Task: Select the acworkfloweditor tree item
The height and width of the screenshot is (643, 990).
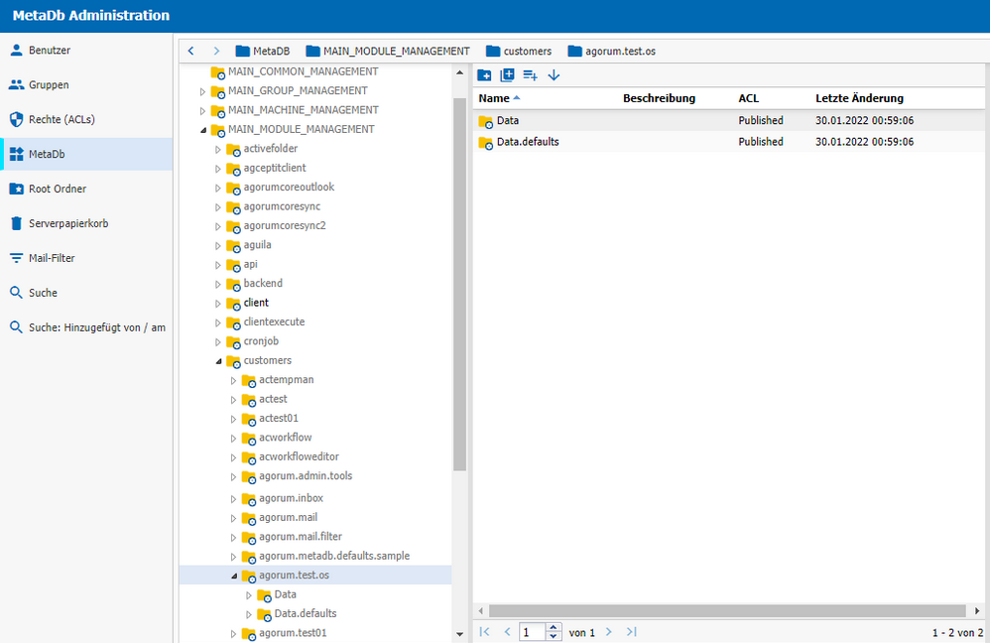Action: 299,456
